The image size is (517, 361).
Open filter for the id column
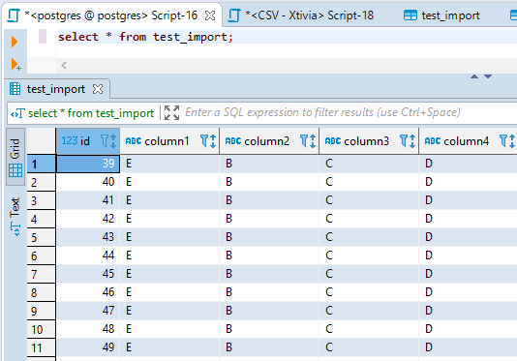105,140
